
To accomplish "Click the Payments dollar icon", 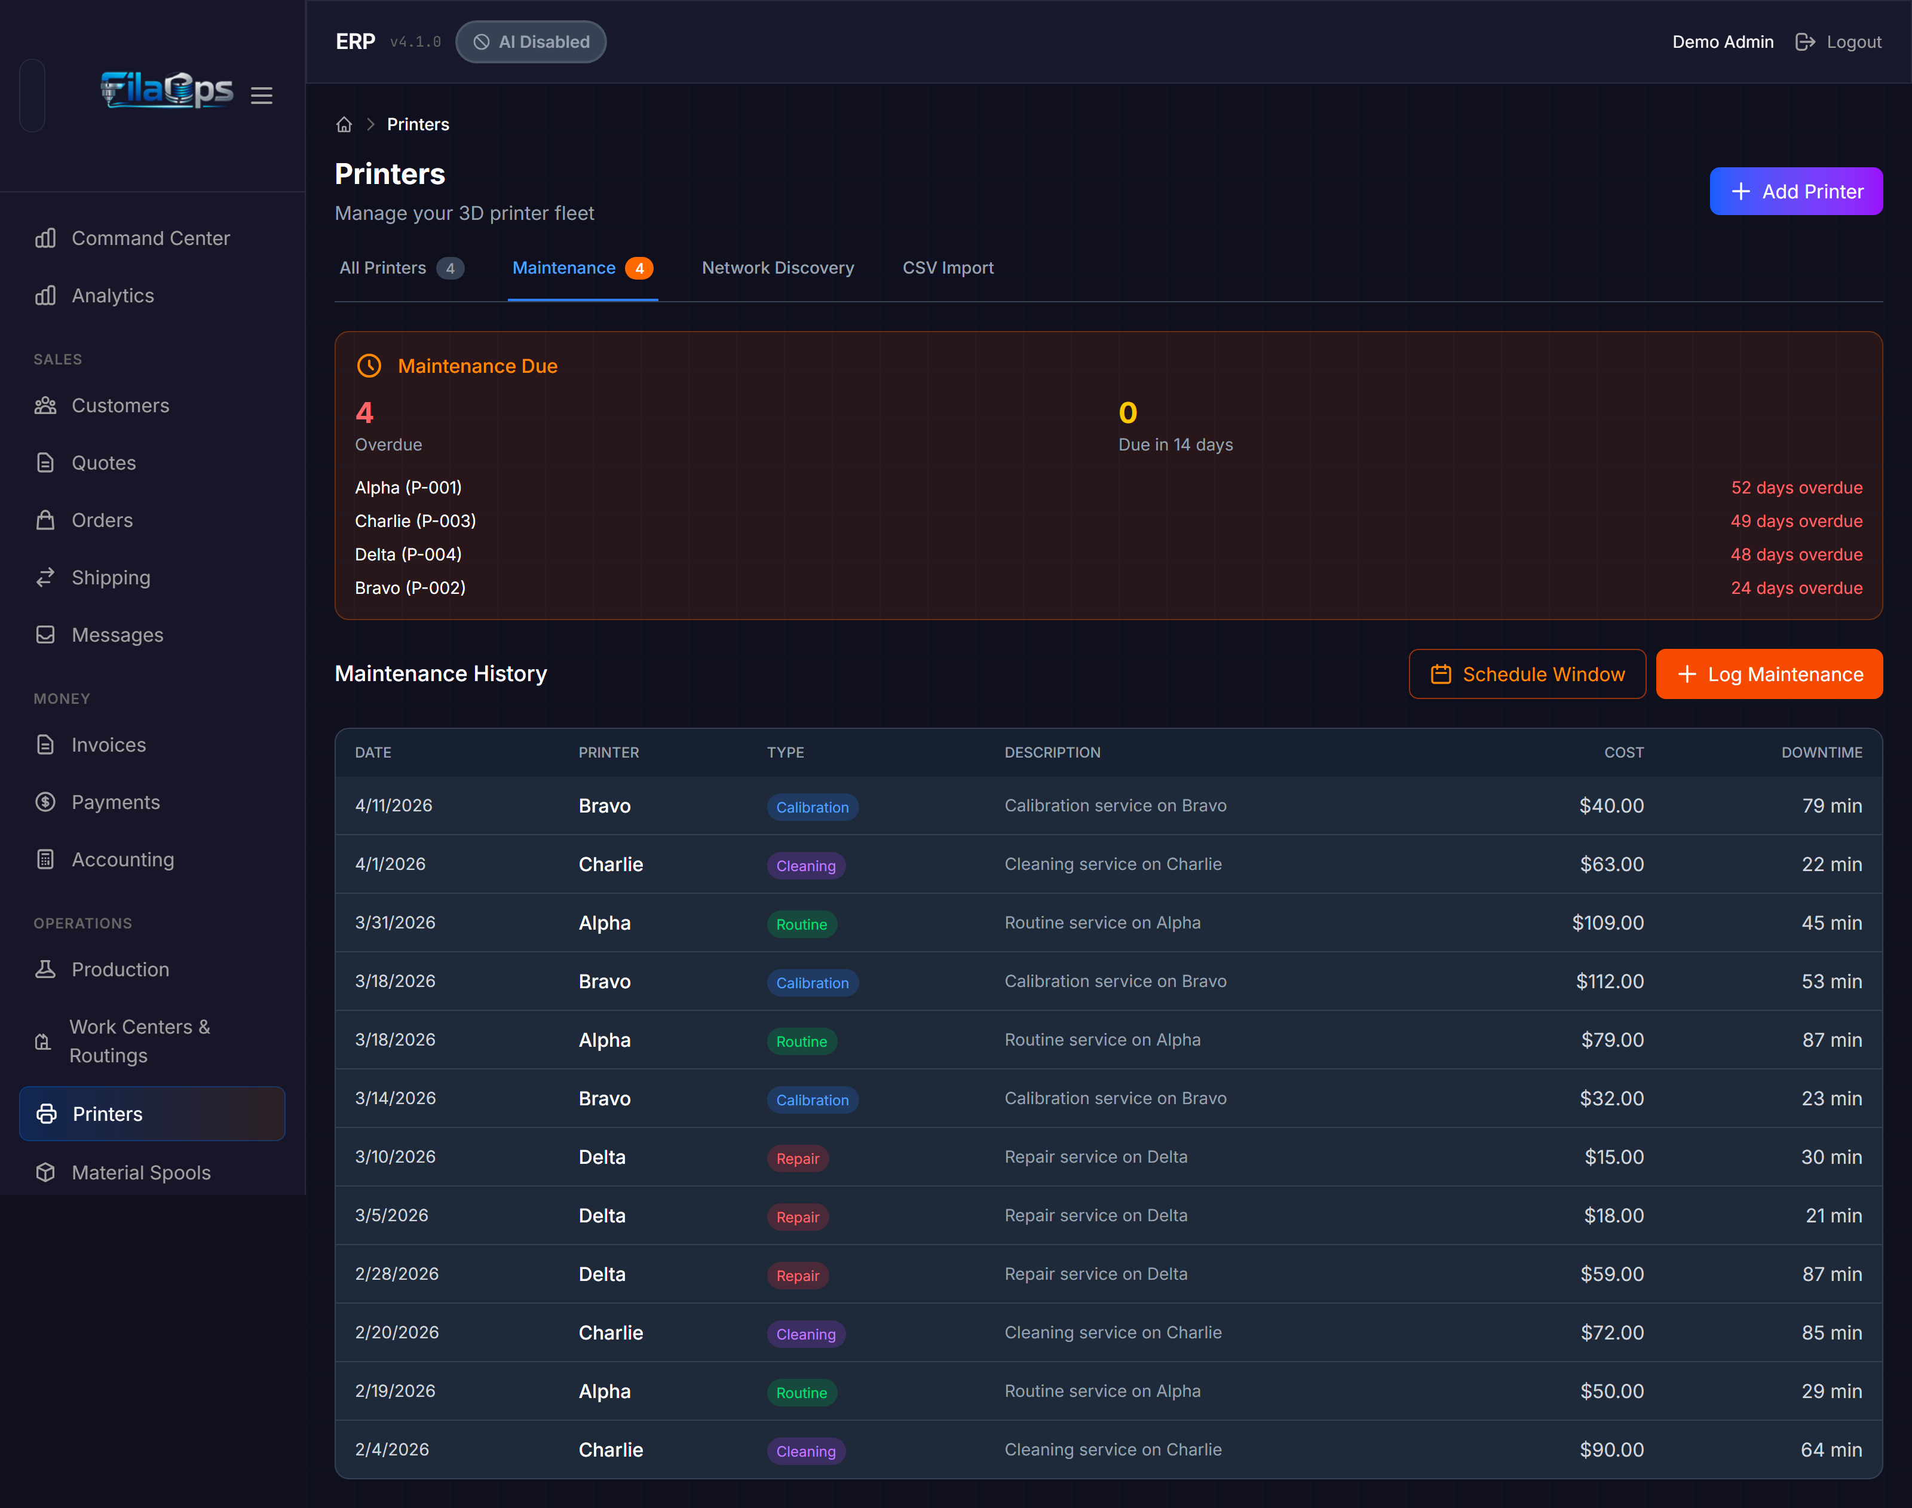I will tap(45, 802).
